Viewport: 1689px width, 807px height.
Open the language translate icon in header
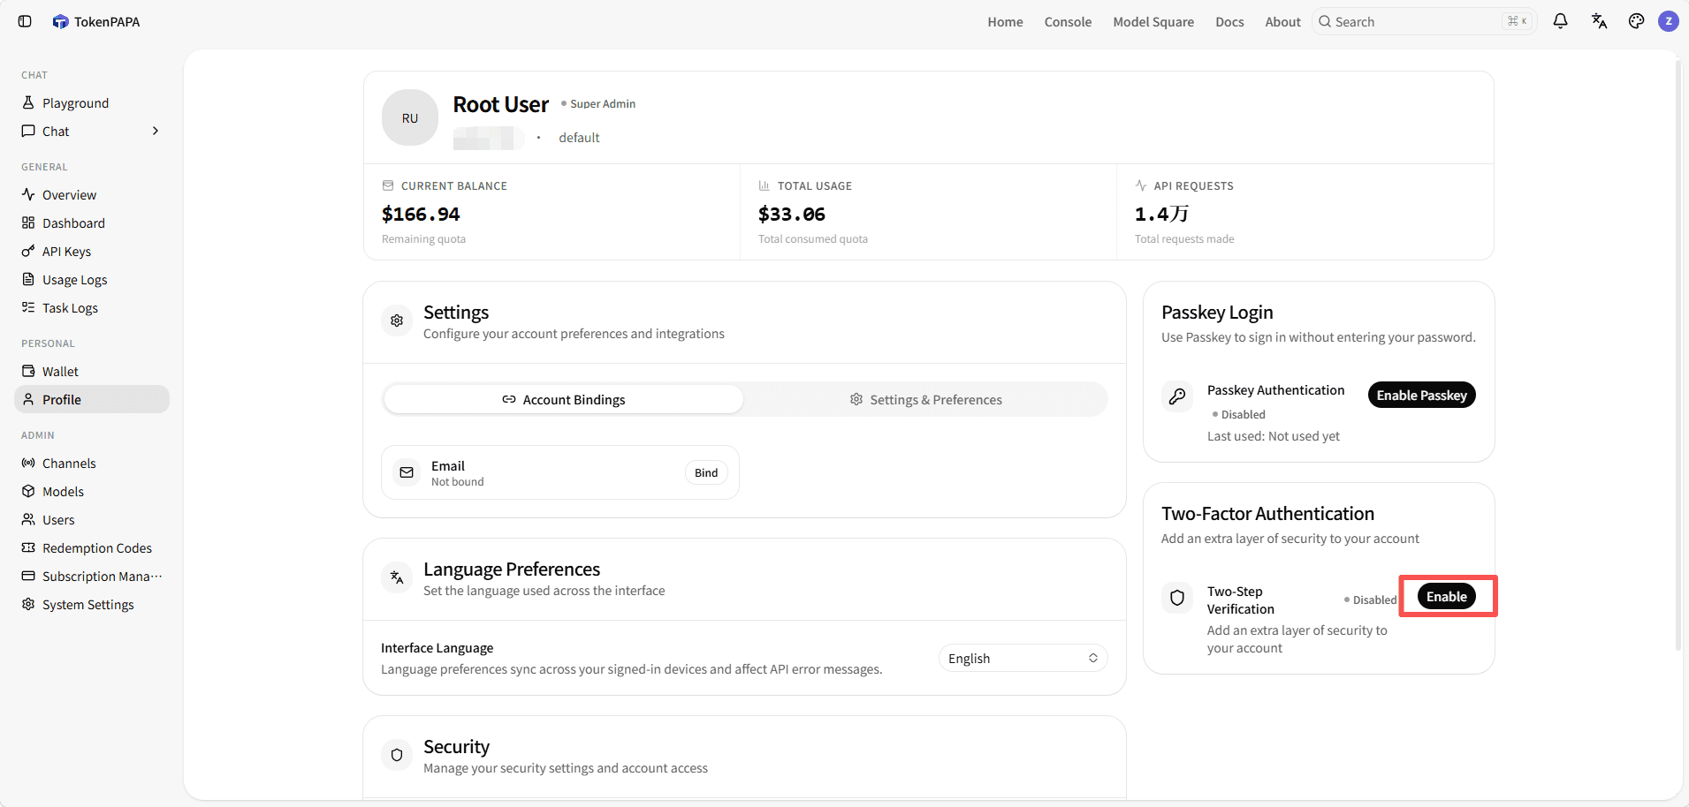pos(1599,21)
